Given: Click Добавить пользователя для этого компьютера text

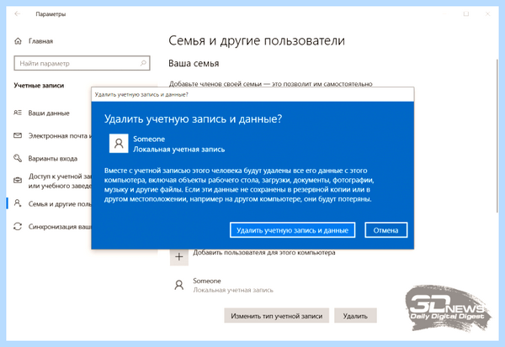Looking at the screenshot, I should click(264, 252).
